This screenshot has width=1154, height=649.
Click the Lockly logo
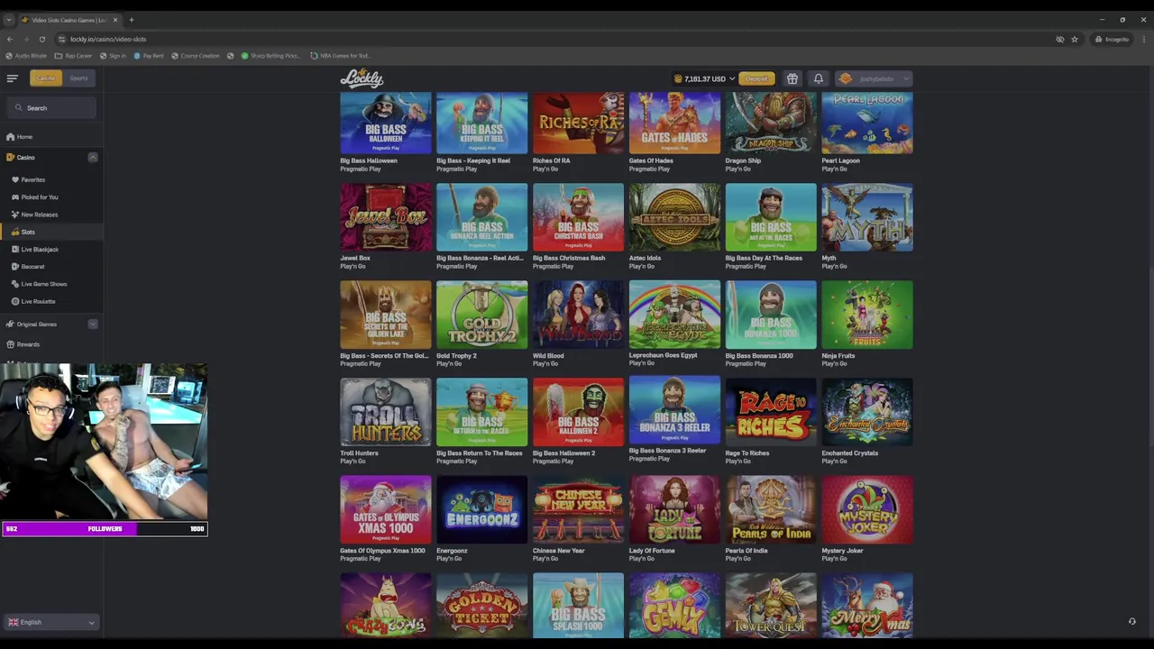[x=362, y=78]
